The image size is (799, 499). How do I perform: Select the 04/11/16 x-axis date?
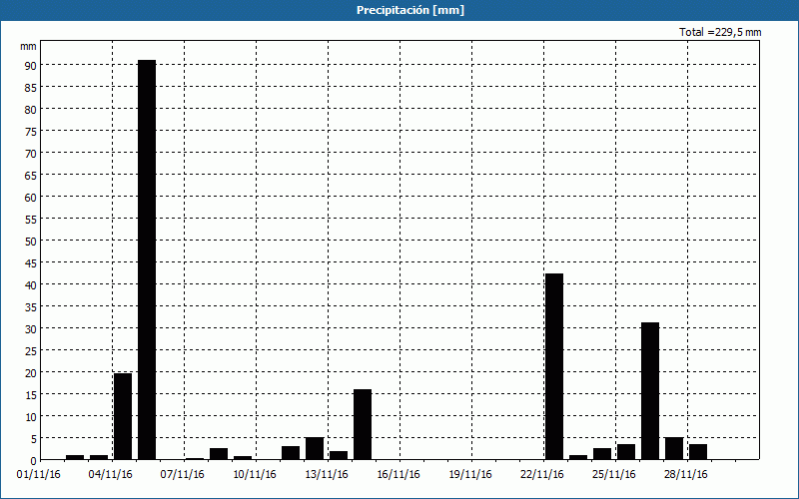(x=111, y=475)
